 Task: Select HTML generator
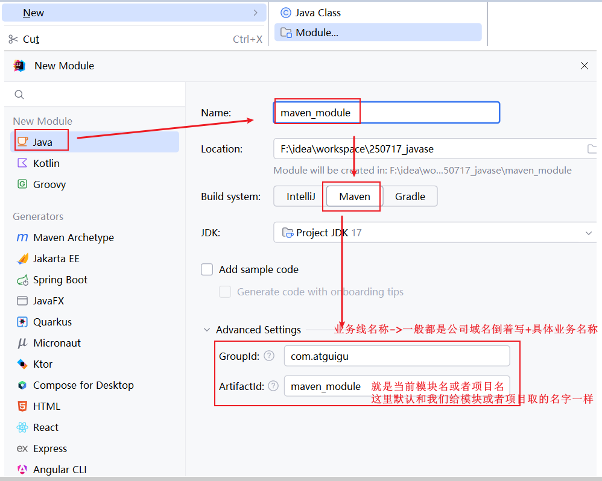[x=95, y=406]
